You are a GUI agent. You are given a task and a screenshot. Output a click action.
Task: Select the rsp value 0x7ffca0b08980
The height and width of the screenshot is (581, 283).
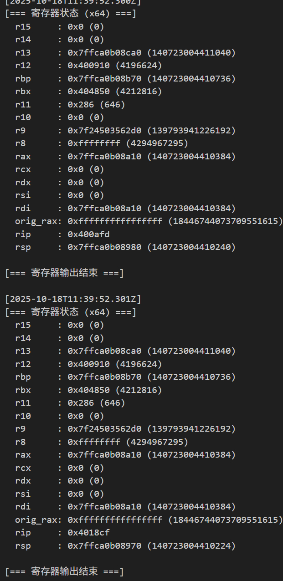[x=104, y=247]
